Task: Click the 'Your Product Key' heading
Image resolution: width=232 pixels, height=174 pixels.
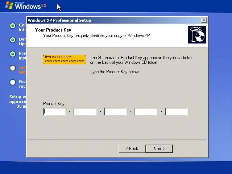Action: click(x=53, y=30)
